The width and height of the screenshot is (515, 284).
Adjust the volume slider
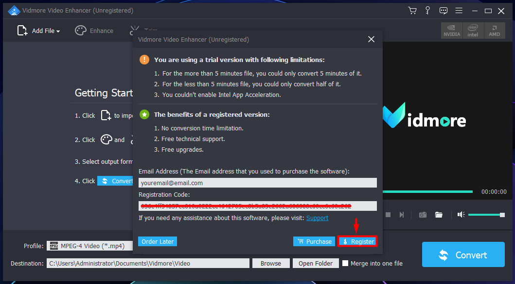tap(486, 215)
